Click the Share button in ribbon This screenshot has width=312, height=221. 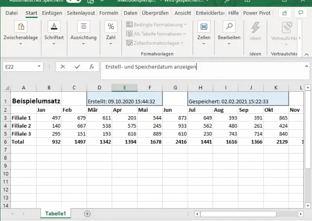(x=284, y=13)
